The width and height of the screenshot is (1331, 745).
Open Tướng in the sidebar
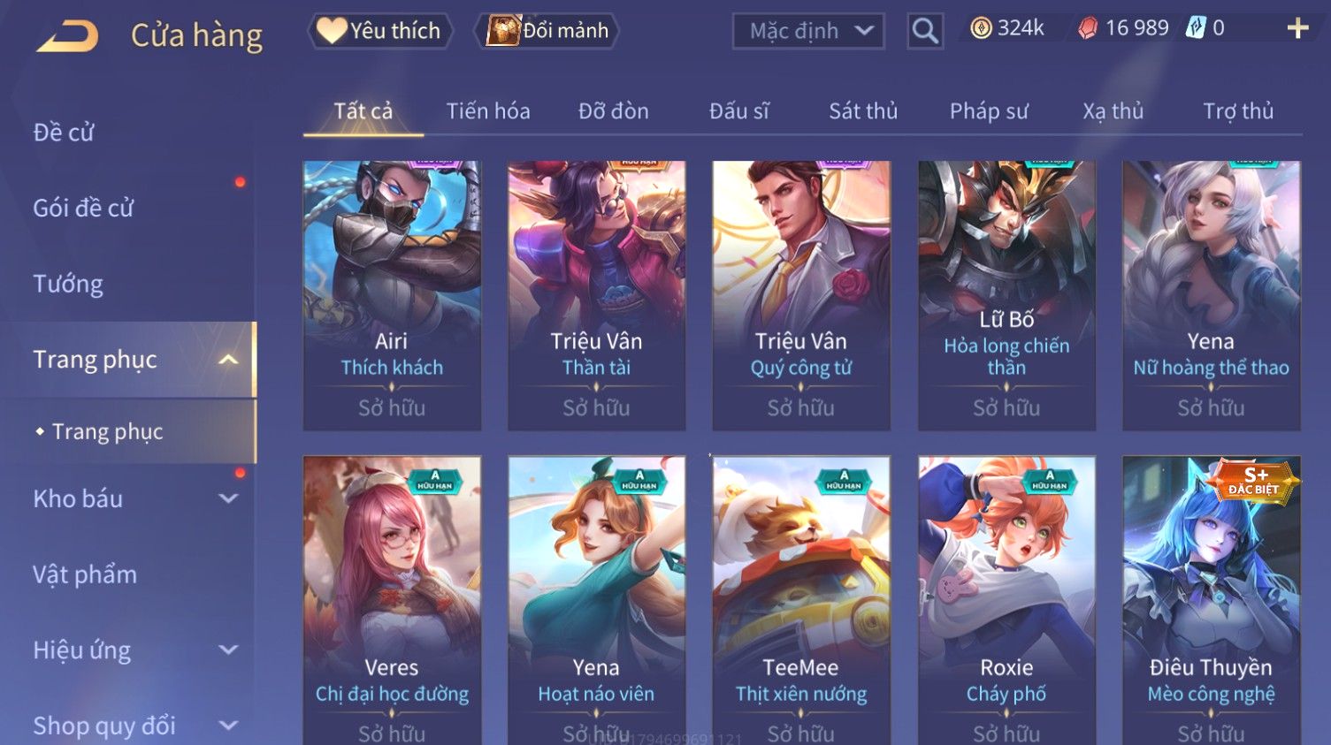click(x=68, y=284)
